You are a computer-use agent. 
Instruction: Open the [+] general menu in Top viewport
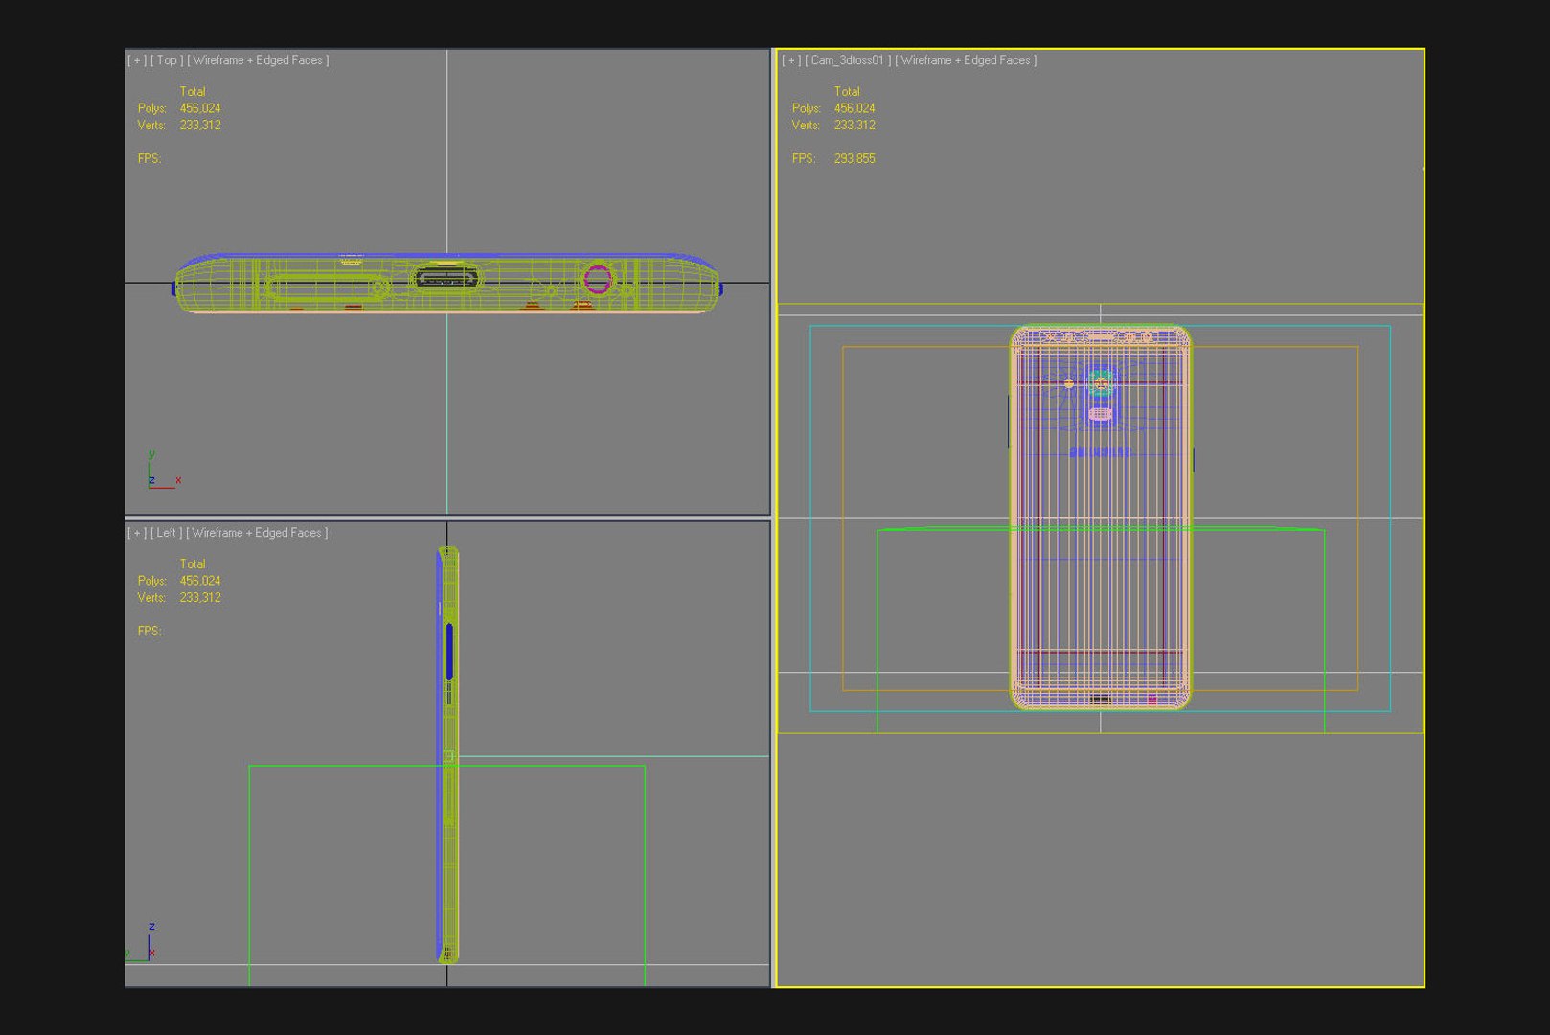(x=137, y=60)
